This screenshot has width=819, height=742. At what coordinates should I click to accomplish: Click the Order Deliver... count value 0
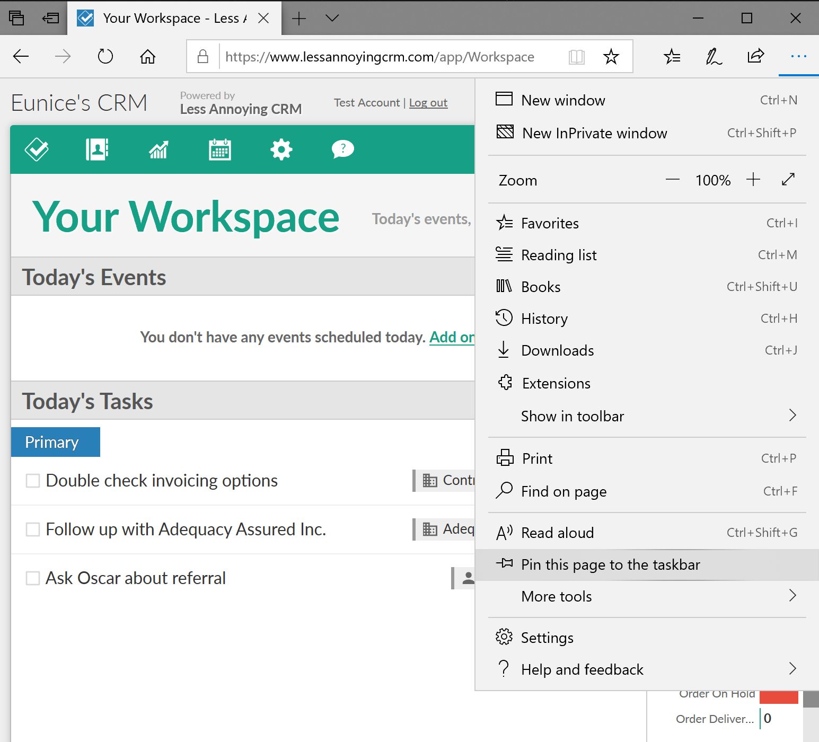pos(768,719)
